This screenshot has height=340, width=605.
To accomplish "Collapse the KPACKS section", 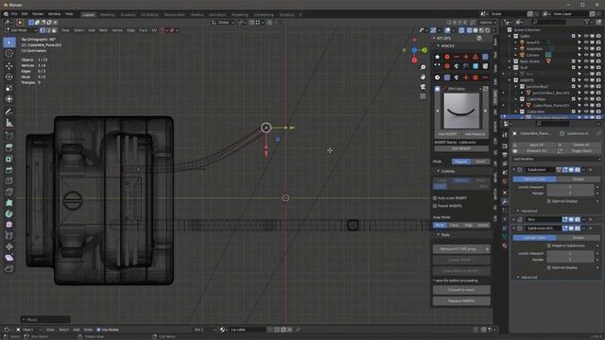I will (439, 46).
